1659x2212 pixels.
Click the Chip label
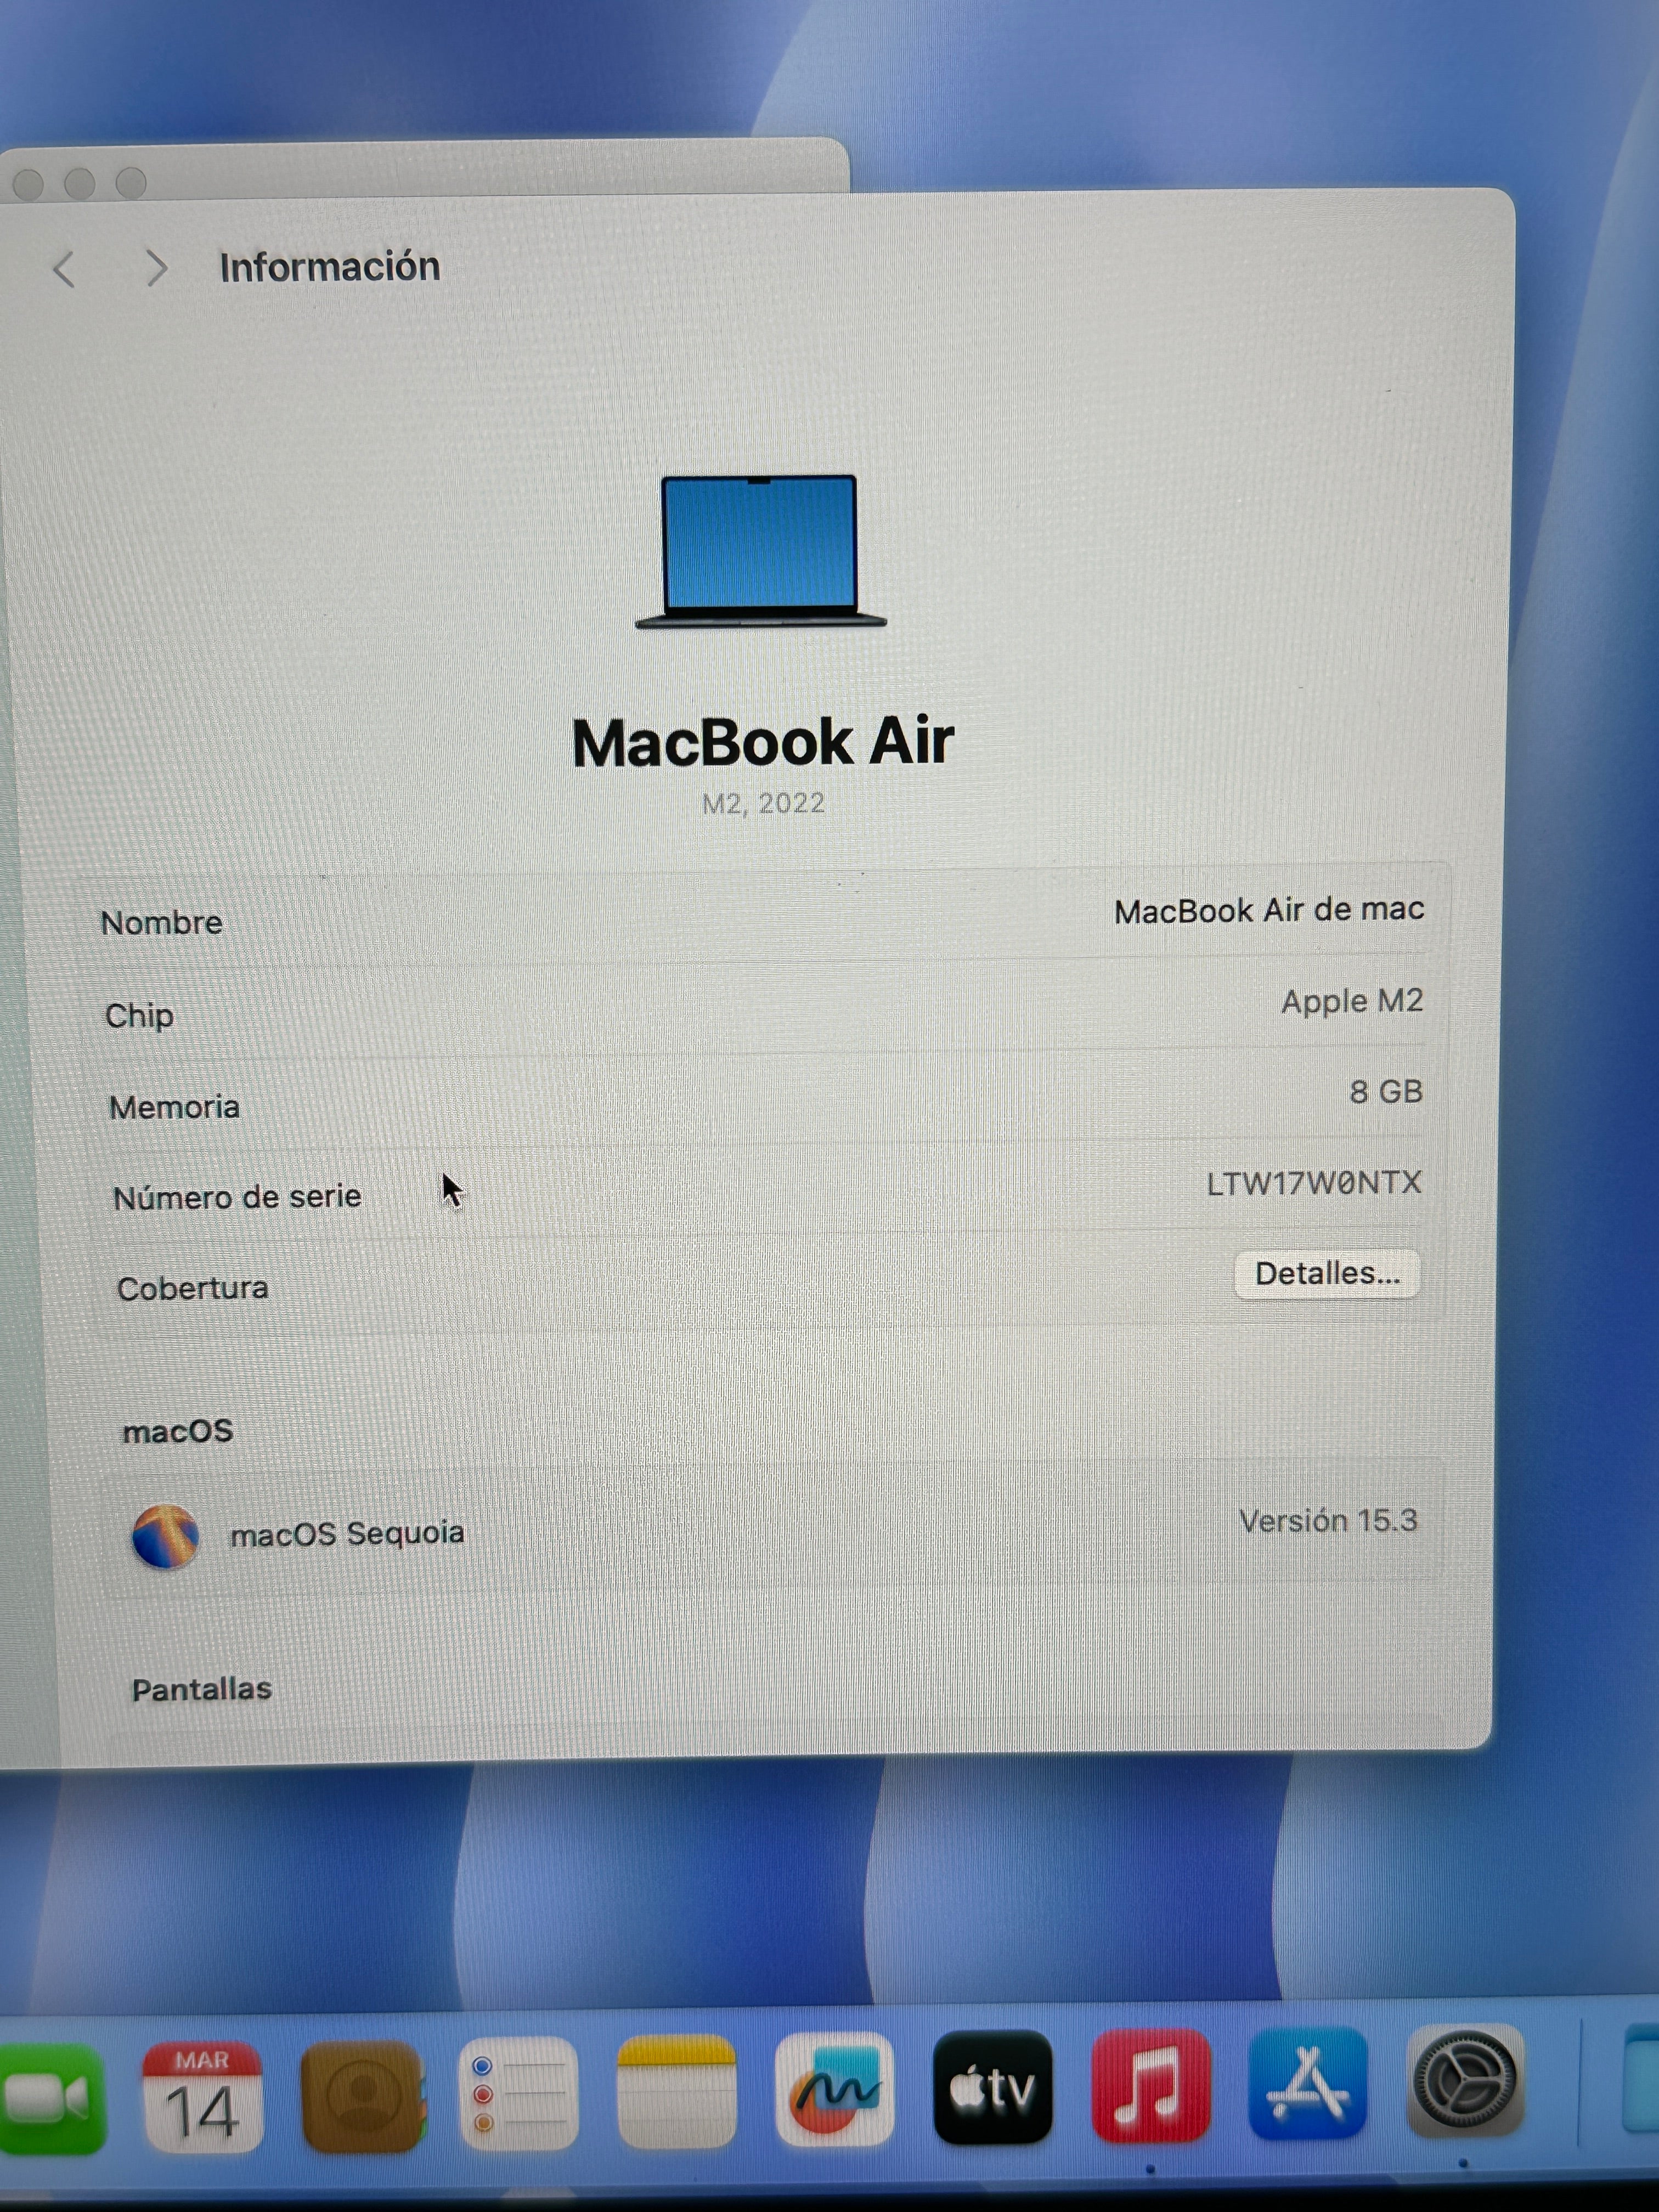coord(139,1016)
